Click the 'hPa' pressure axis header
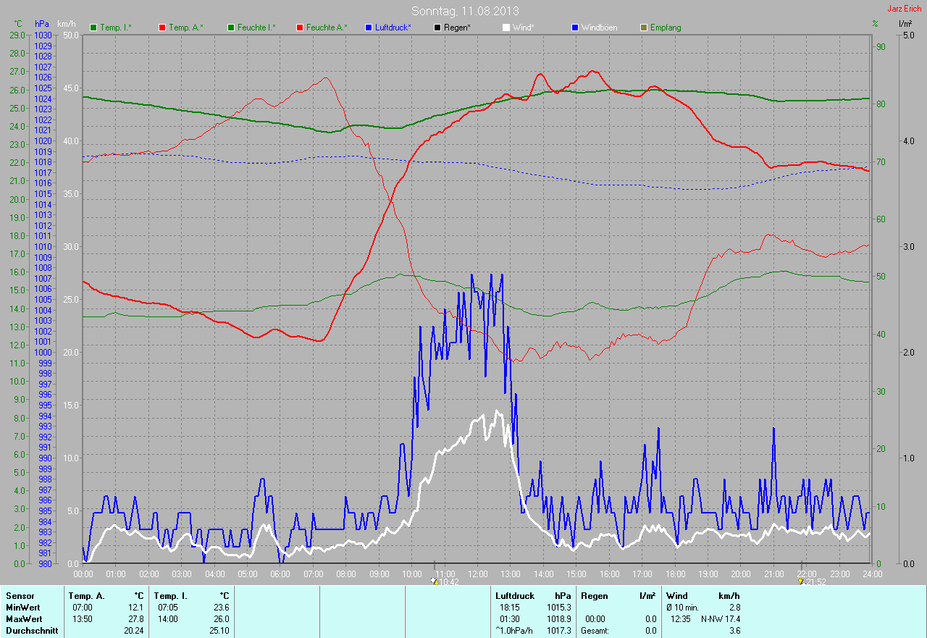This screenshot has height=638, width=927. pos(41,24)
